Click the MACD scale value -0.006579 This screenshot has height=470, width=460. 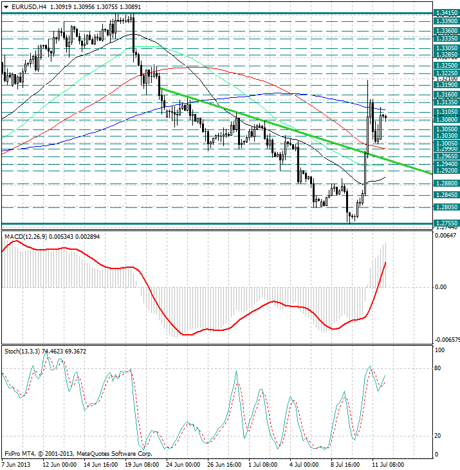tap(447, 339)
